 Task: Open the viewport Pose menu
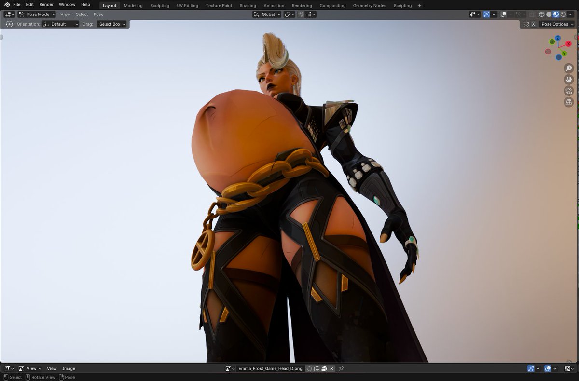(x=98, y=14)
